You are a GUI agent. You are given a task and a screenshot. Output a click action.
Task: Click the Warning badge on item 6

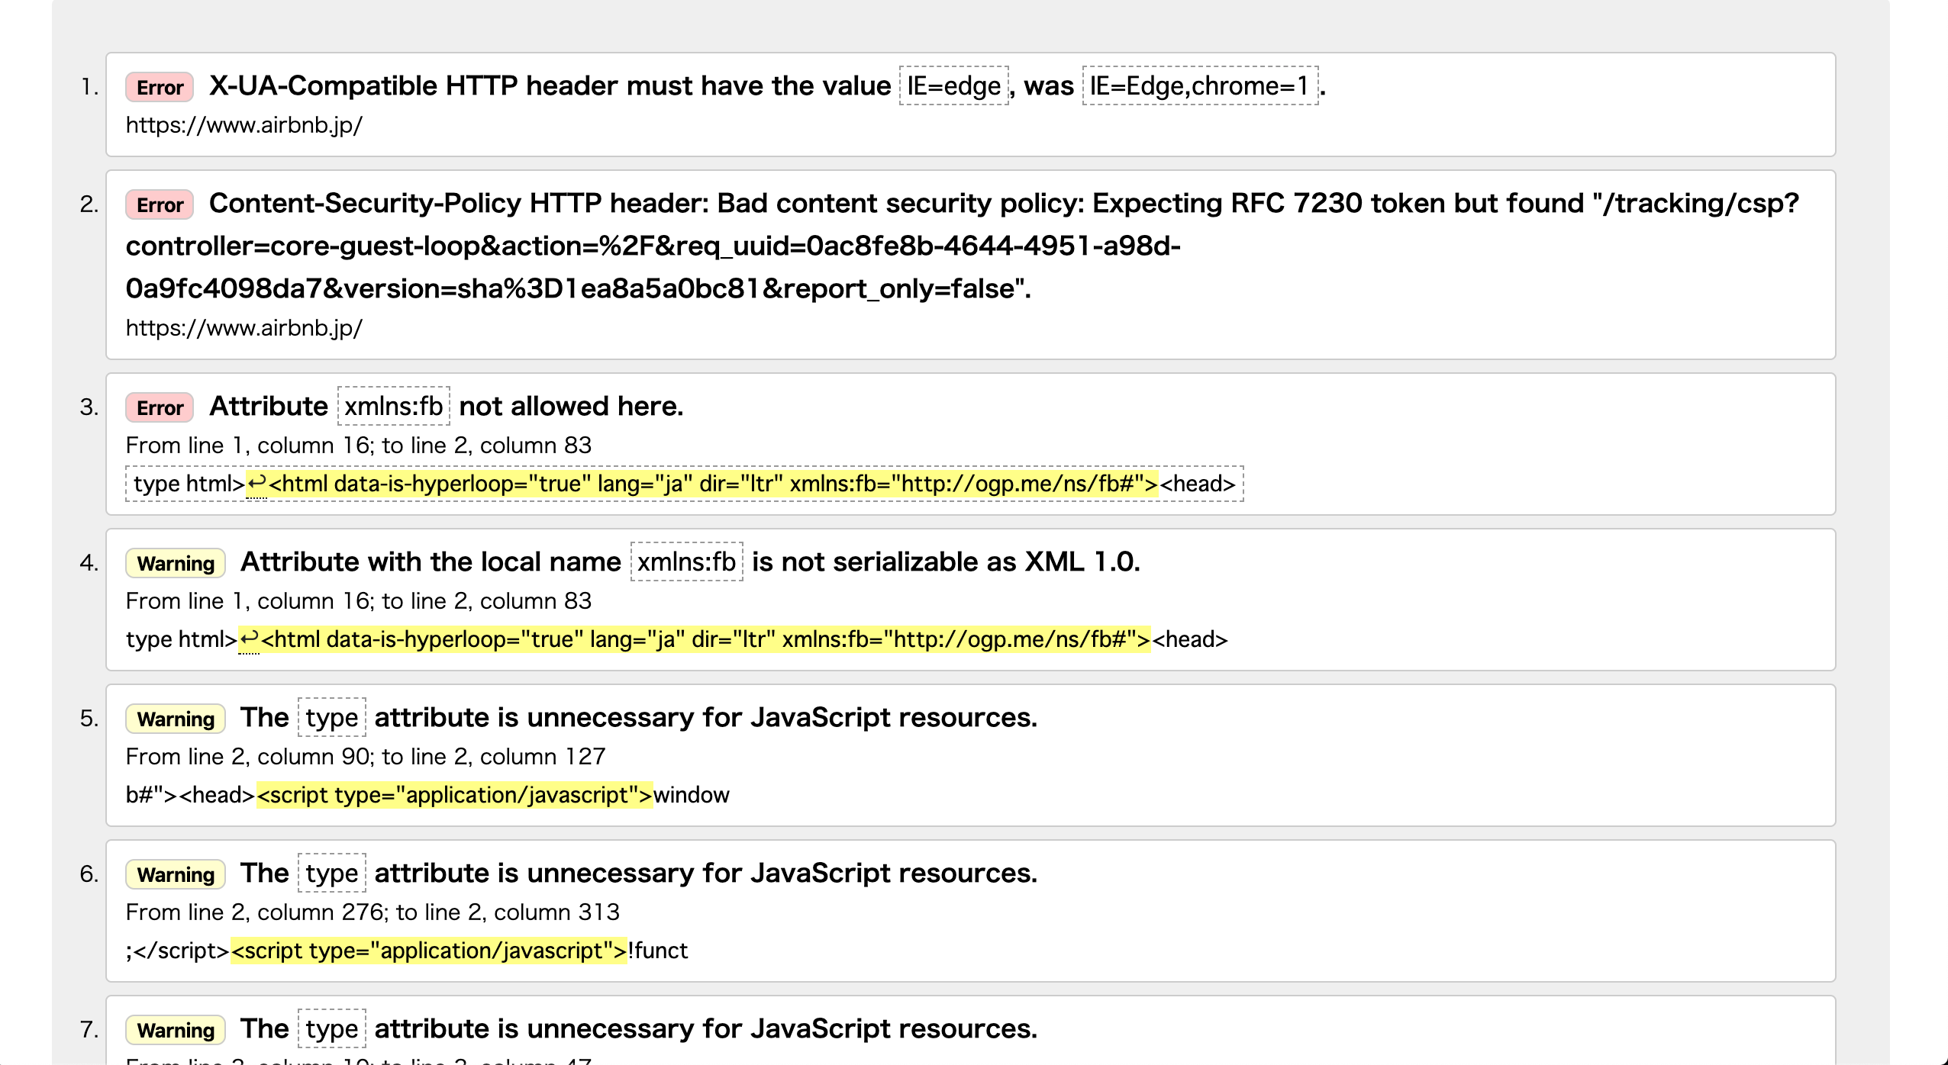click(x=176, y=874)
